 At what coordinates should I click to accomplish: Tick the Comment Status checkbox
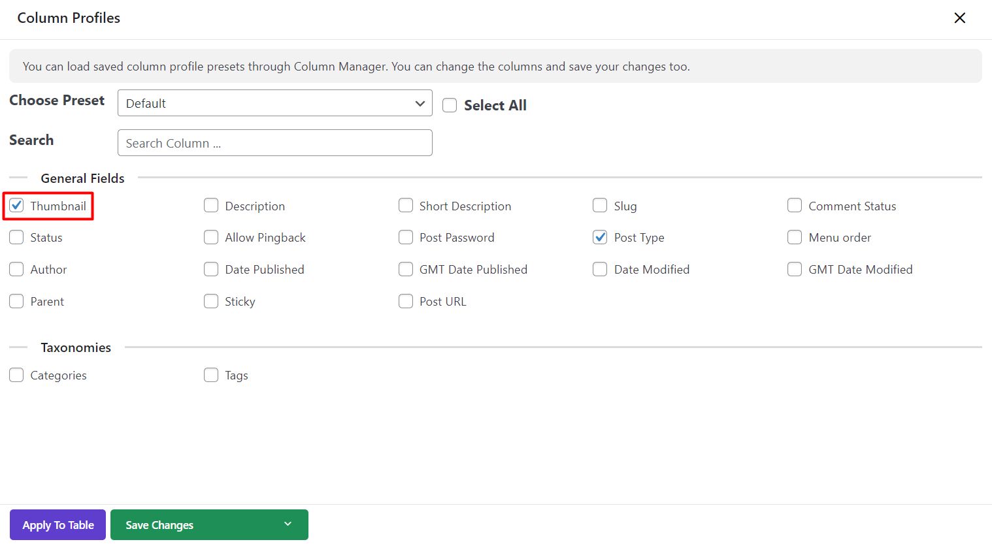tap(795, 206)
